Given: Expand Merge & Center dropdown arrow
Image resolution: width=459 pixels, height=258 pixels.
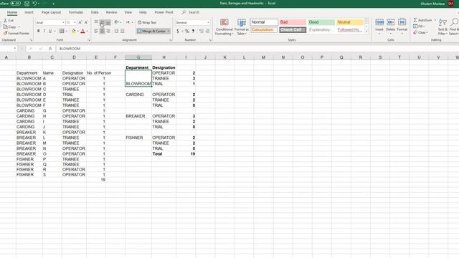Looking at the screenshot, I should click(169, 31).
